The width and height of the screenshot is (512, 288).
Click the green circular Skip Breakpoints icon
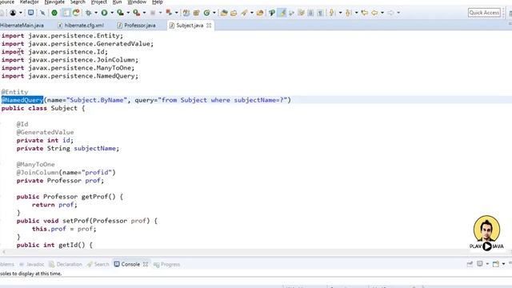coord(54,13)
